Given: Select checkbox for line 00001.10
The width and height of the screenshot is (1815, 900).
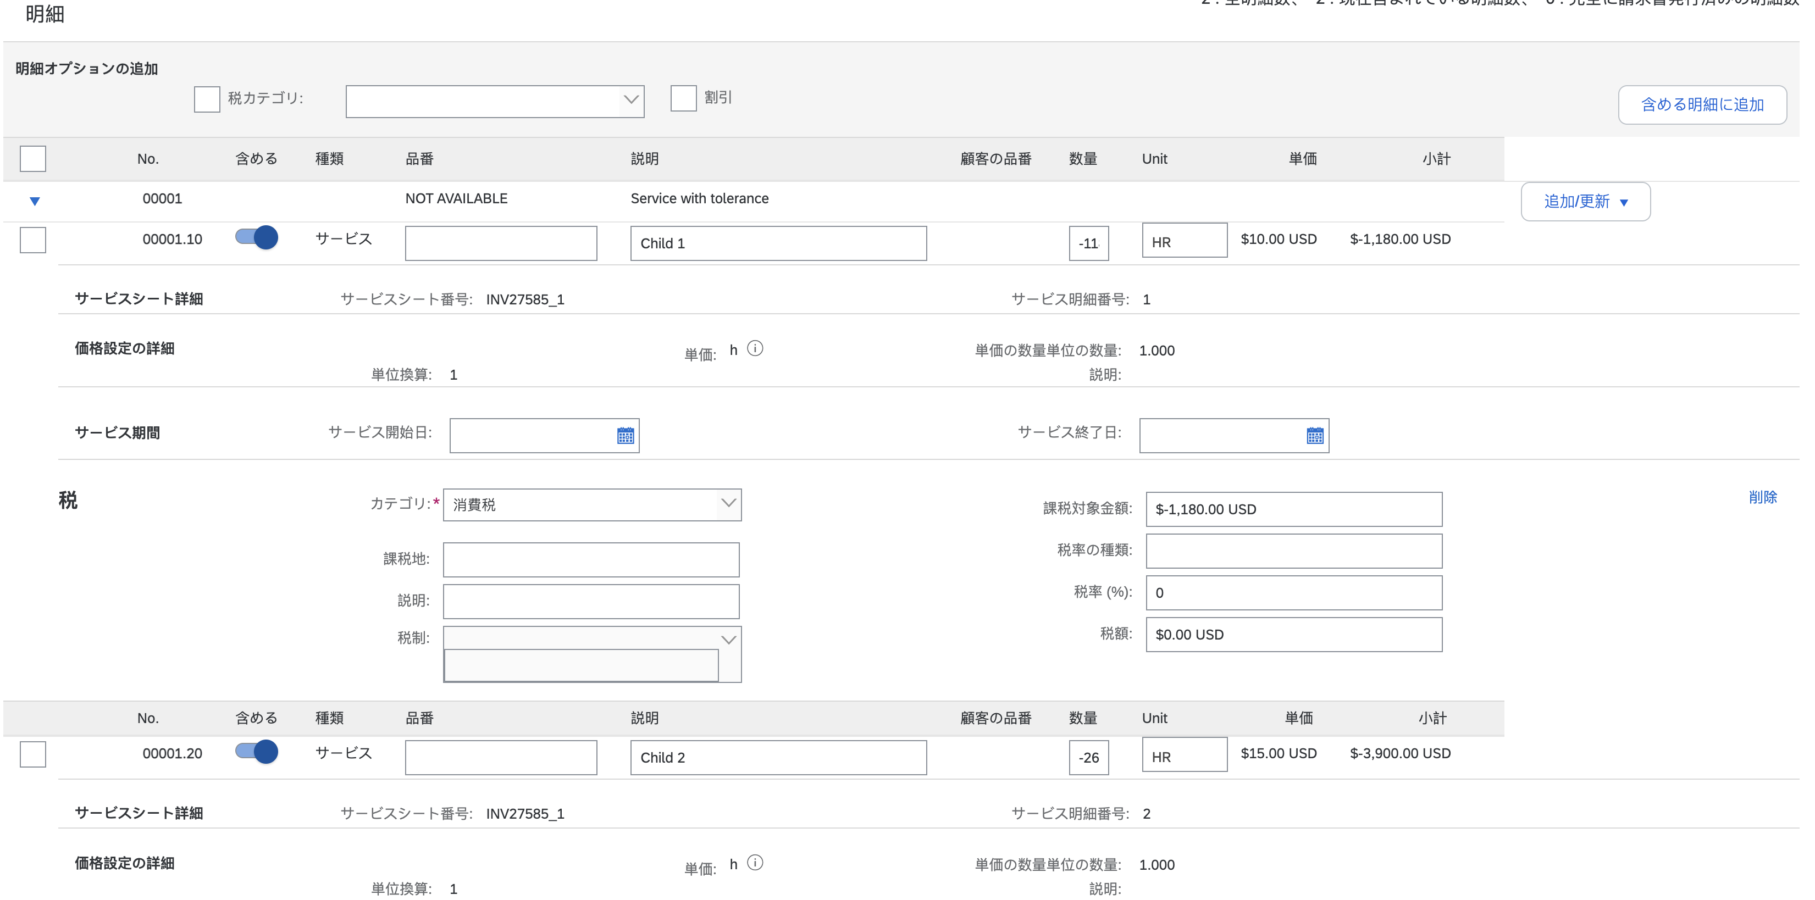Looking at the screenshot, I should (33, 240).
